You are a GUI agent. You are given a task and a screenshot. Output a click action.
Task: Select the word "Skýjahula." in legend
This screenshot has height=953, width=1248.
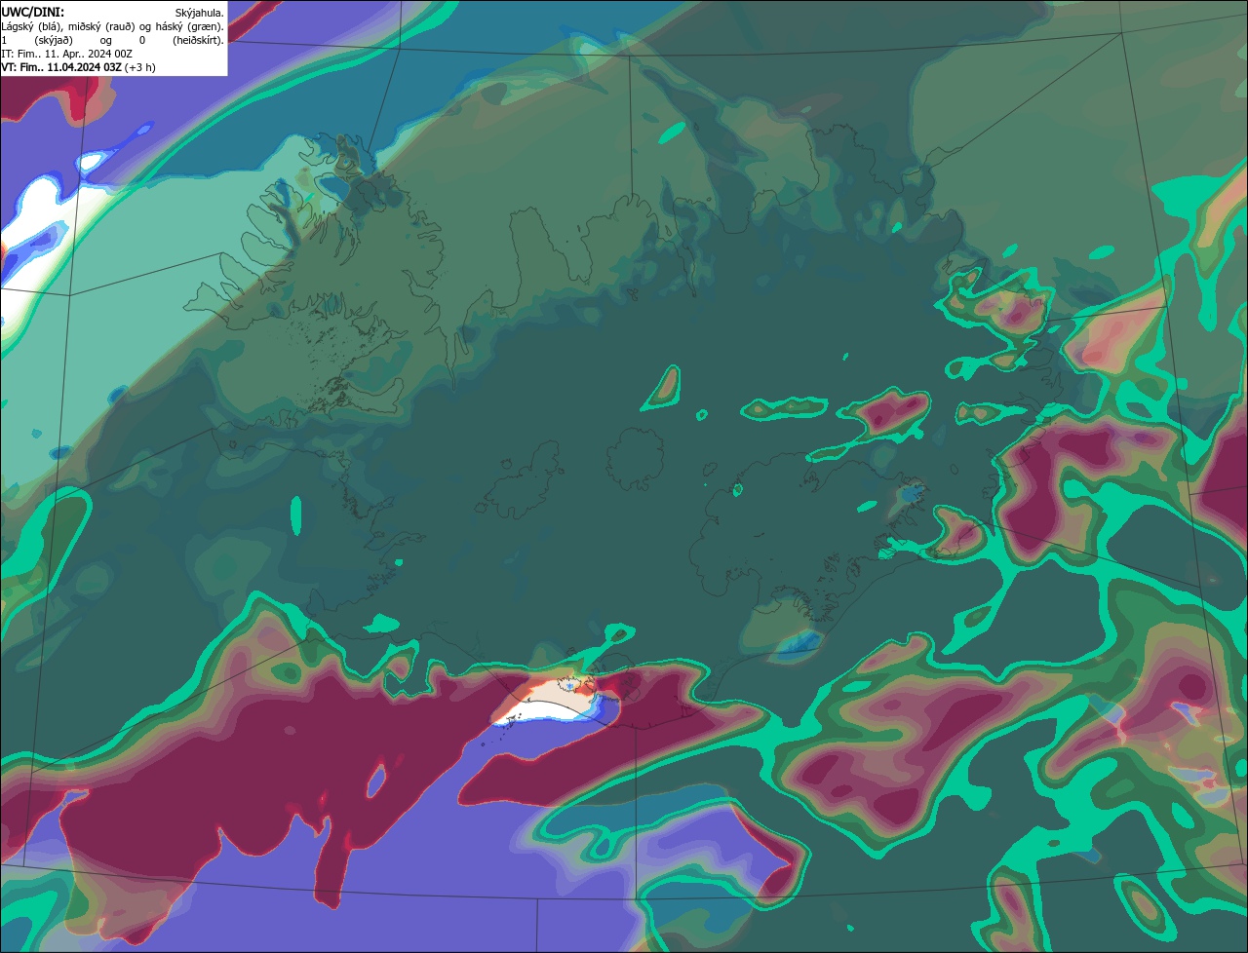(x=200, y=14)
